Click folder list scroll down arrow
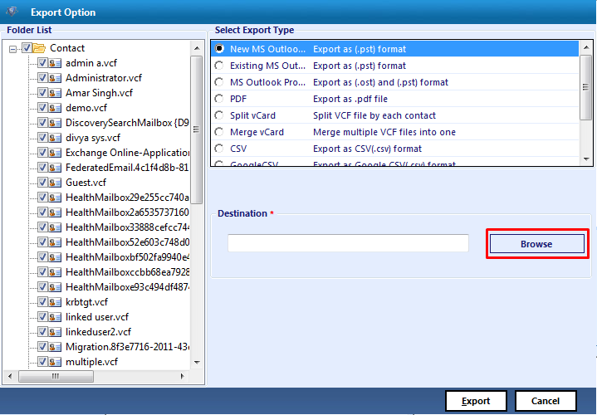 197,363
